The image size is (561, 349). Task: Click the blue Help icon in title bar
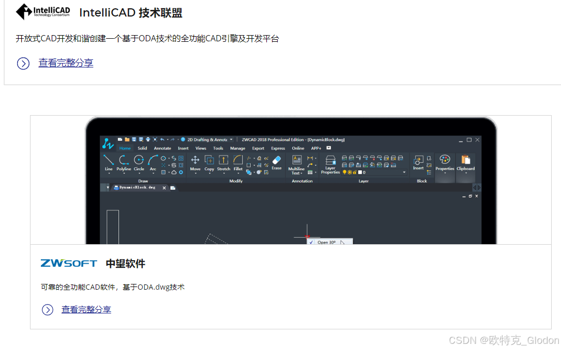(x=183, y=139)
